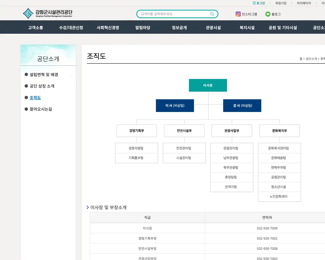Open the Instagram page via its icon
This screenshot has width=325, height=260.
pos(238,14)
